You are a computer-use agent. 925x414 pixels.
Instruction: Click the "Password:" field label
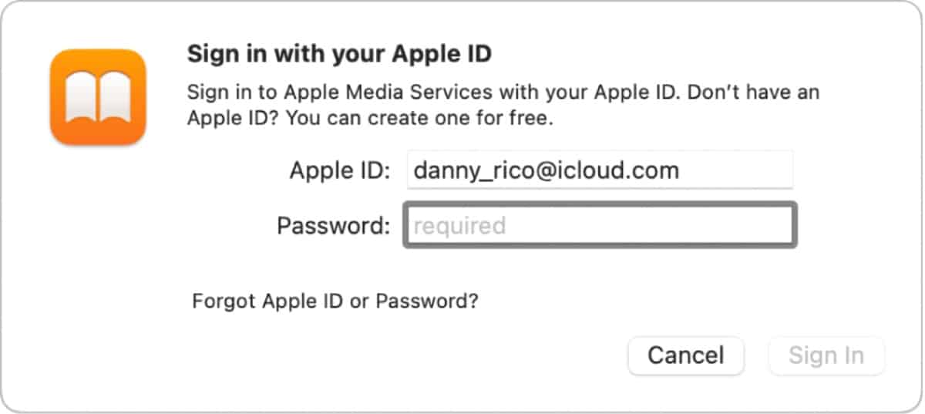pos(333,226)
